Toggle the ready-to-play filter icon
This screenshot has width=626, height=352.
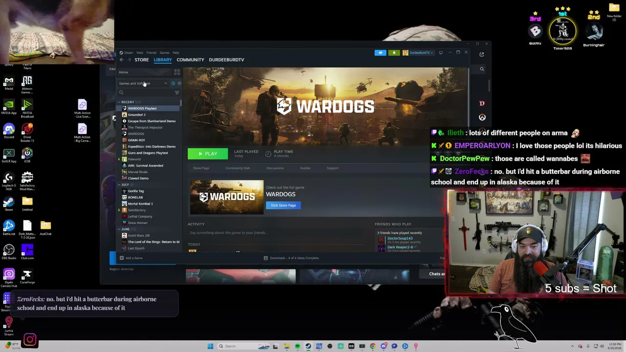tap(179, 84)
